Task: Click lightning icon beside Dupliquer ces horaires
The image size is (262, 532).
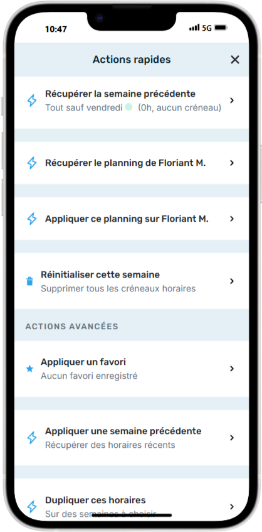Action: [32, 507]
